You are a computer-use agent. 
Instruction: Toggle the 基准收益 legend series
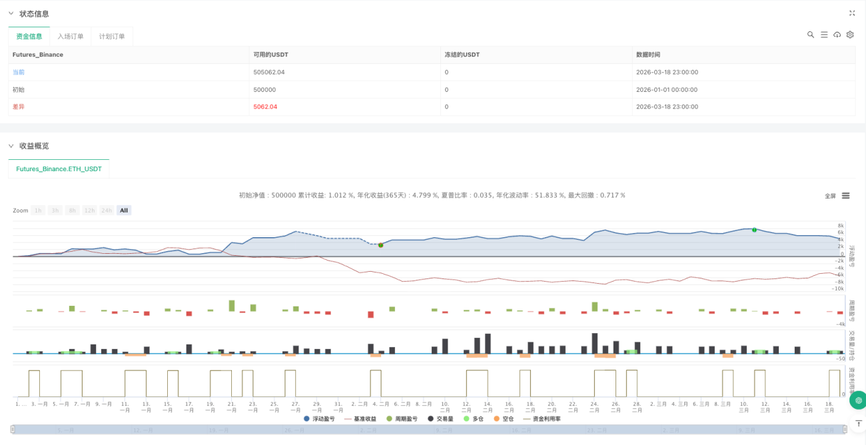point(360,419)
